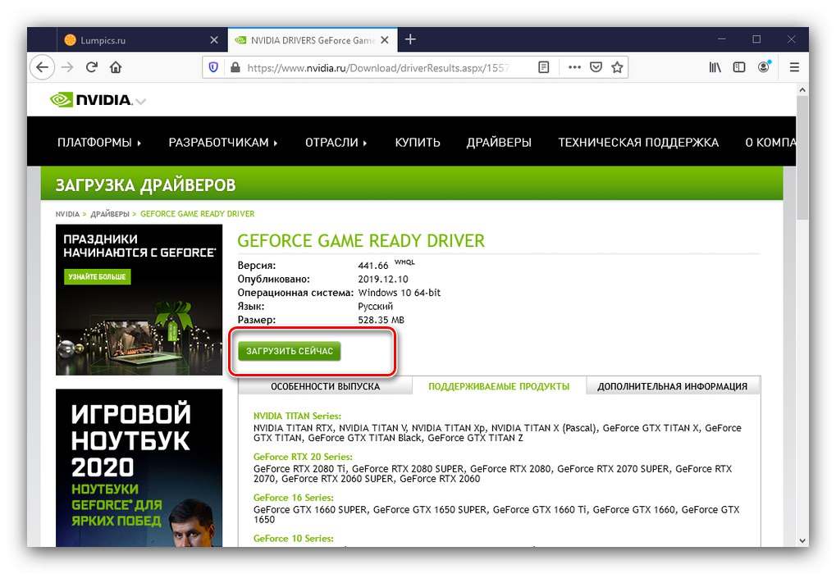Viewport: 836px width, 574px height.
Task: Expand the chevron beside NVIDIA logo
Action: (140, 101)
